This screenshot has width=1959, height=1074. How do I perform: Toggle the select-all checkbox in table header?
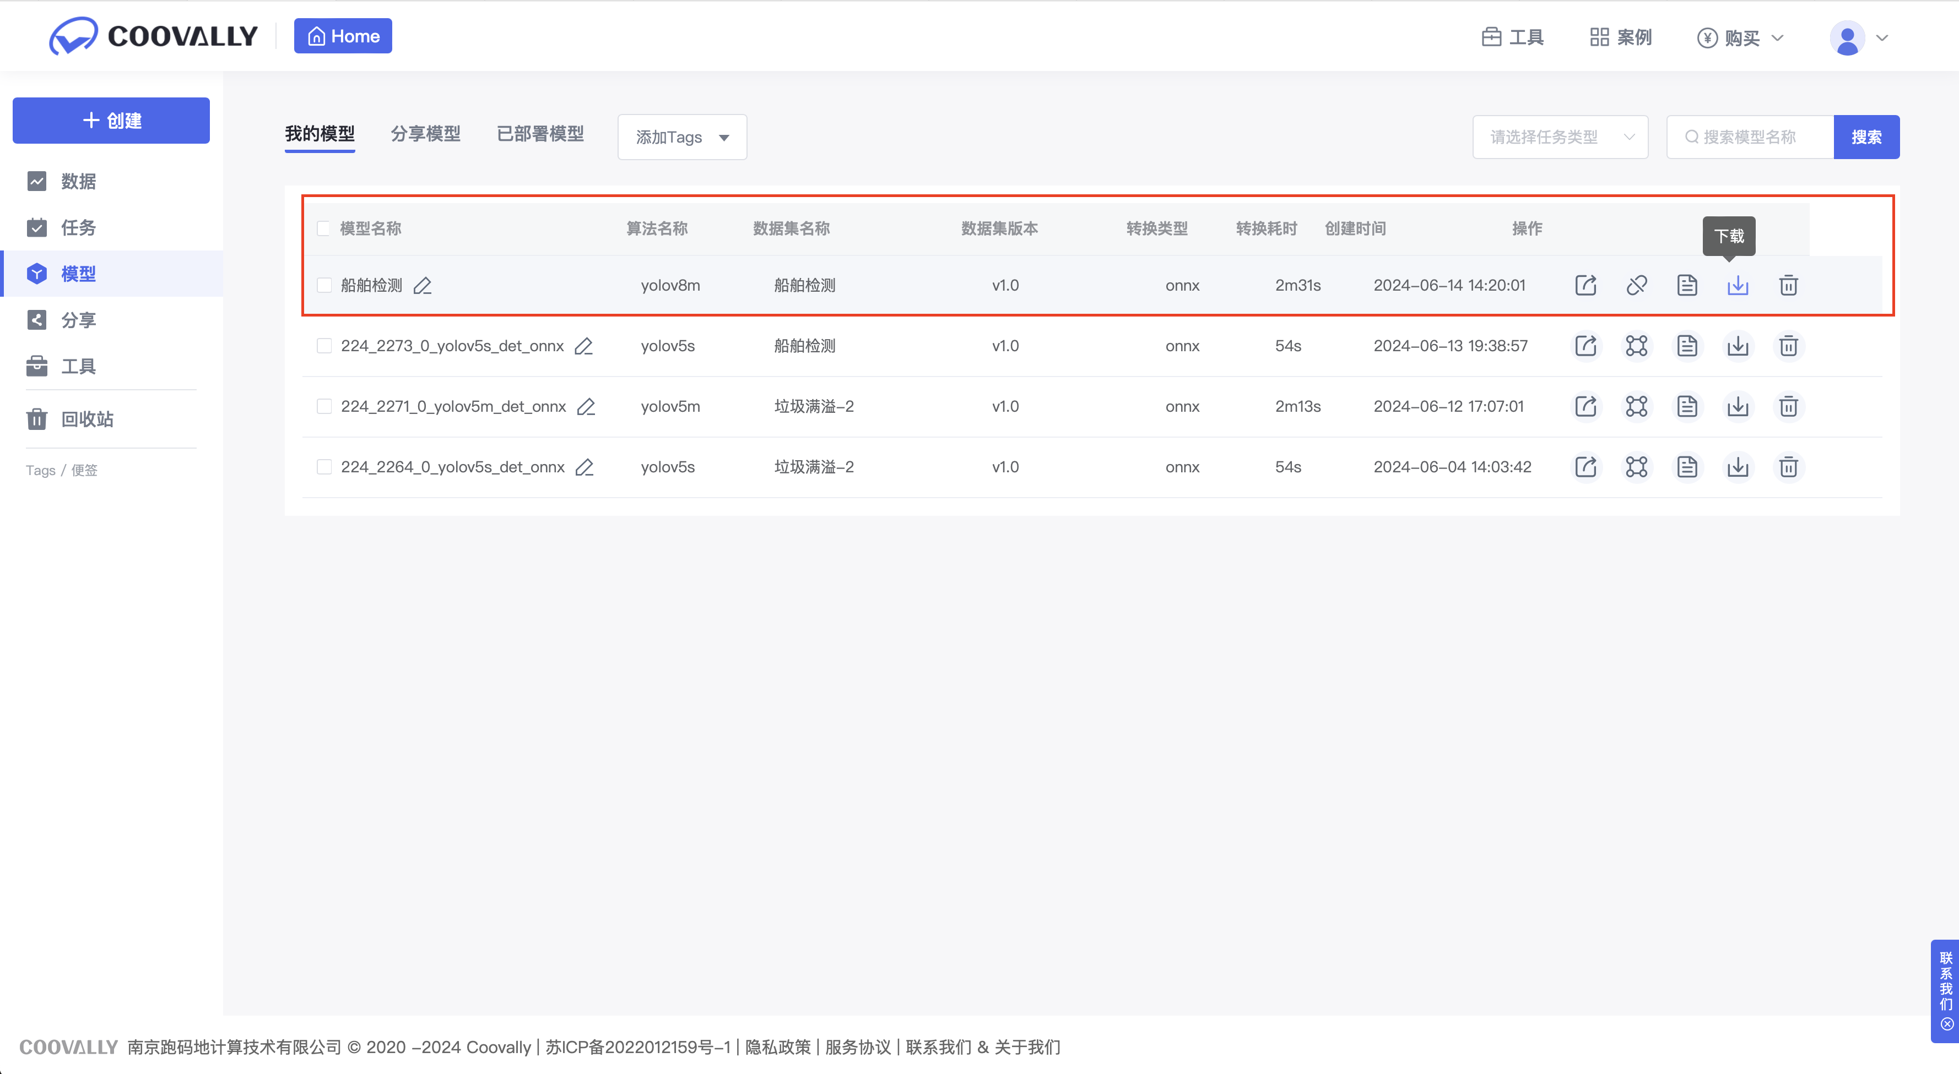[x=323, y=228]
